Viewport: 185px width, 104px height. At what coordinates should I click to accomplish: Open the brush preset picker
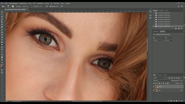point(8,6)
